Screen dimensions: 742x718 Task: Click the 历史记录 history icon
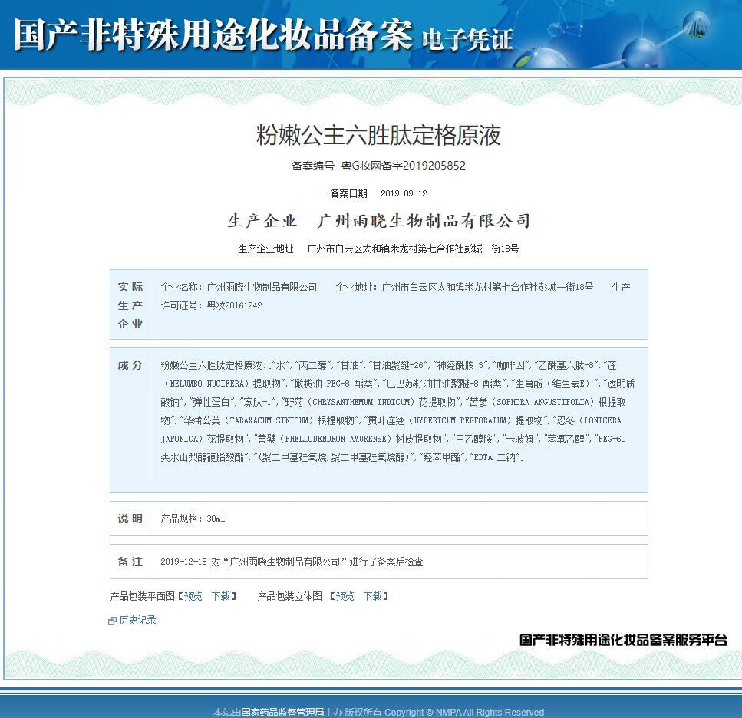(x=112, y=620)
